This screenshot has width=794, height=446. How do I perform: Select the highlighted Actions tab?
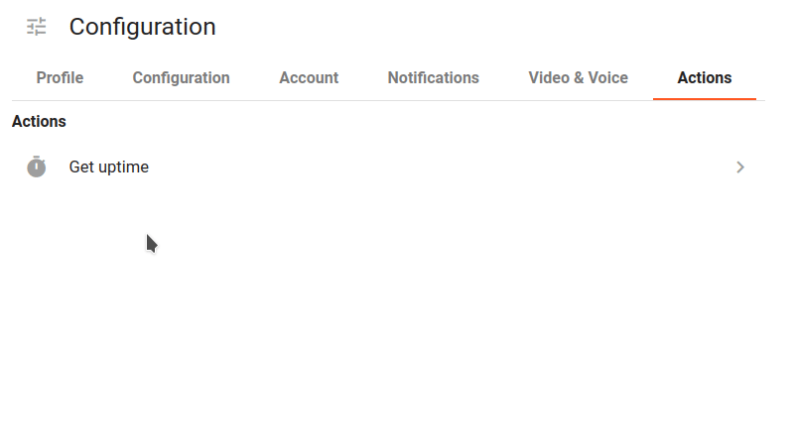[x=704, y=77]
